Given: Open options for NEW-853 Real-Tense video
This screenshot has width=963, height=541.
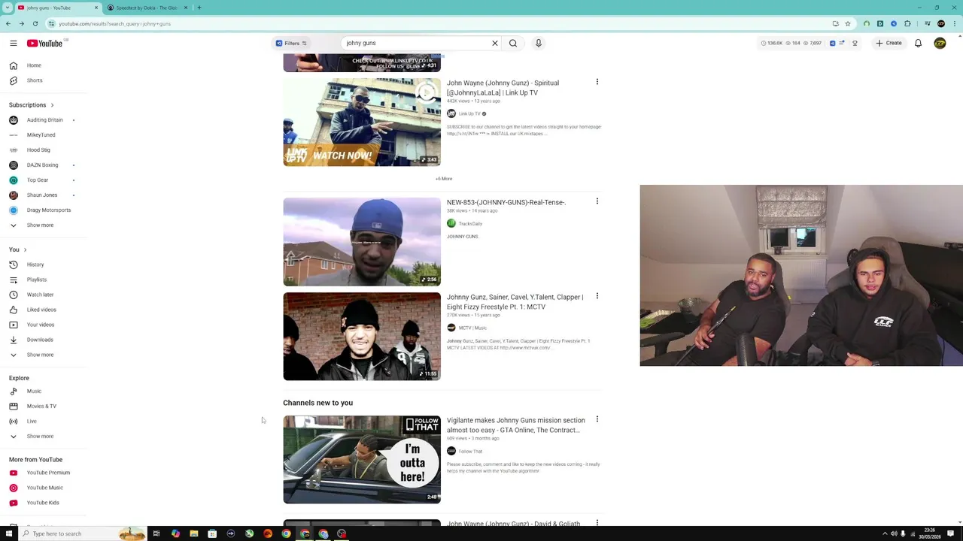Looking at the screenshot, I should [x=597, y=201].
